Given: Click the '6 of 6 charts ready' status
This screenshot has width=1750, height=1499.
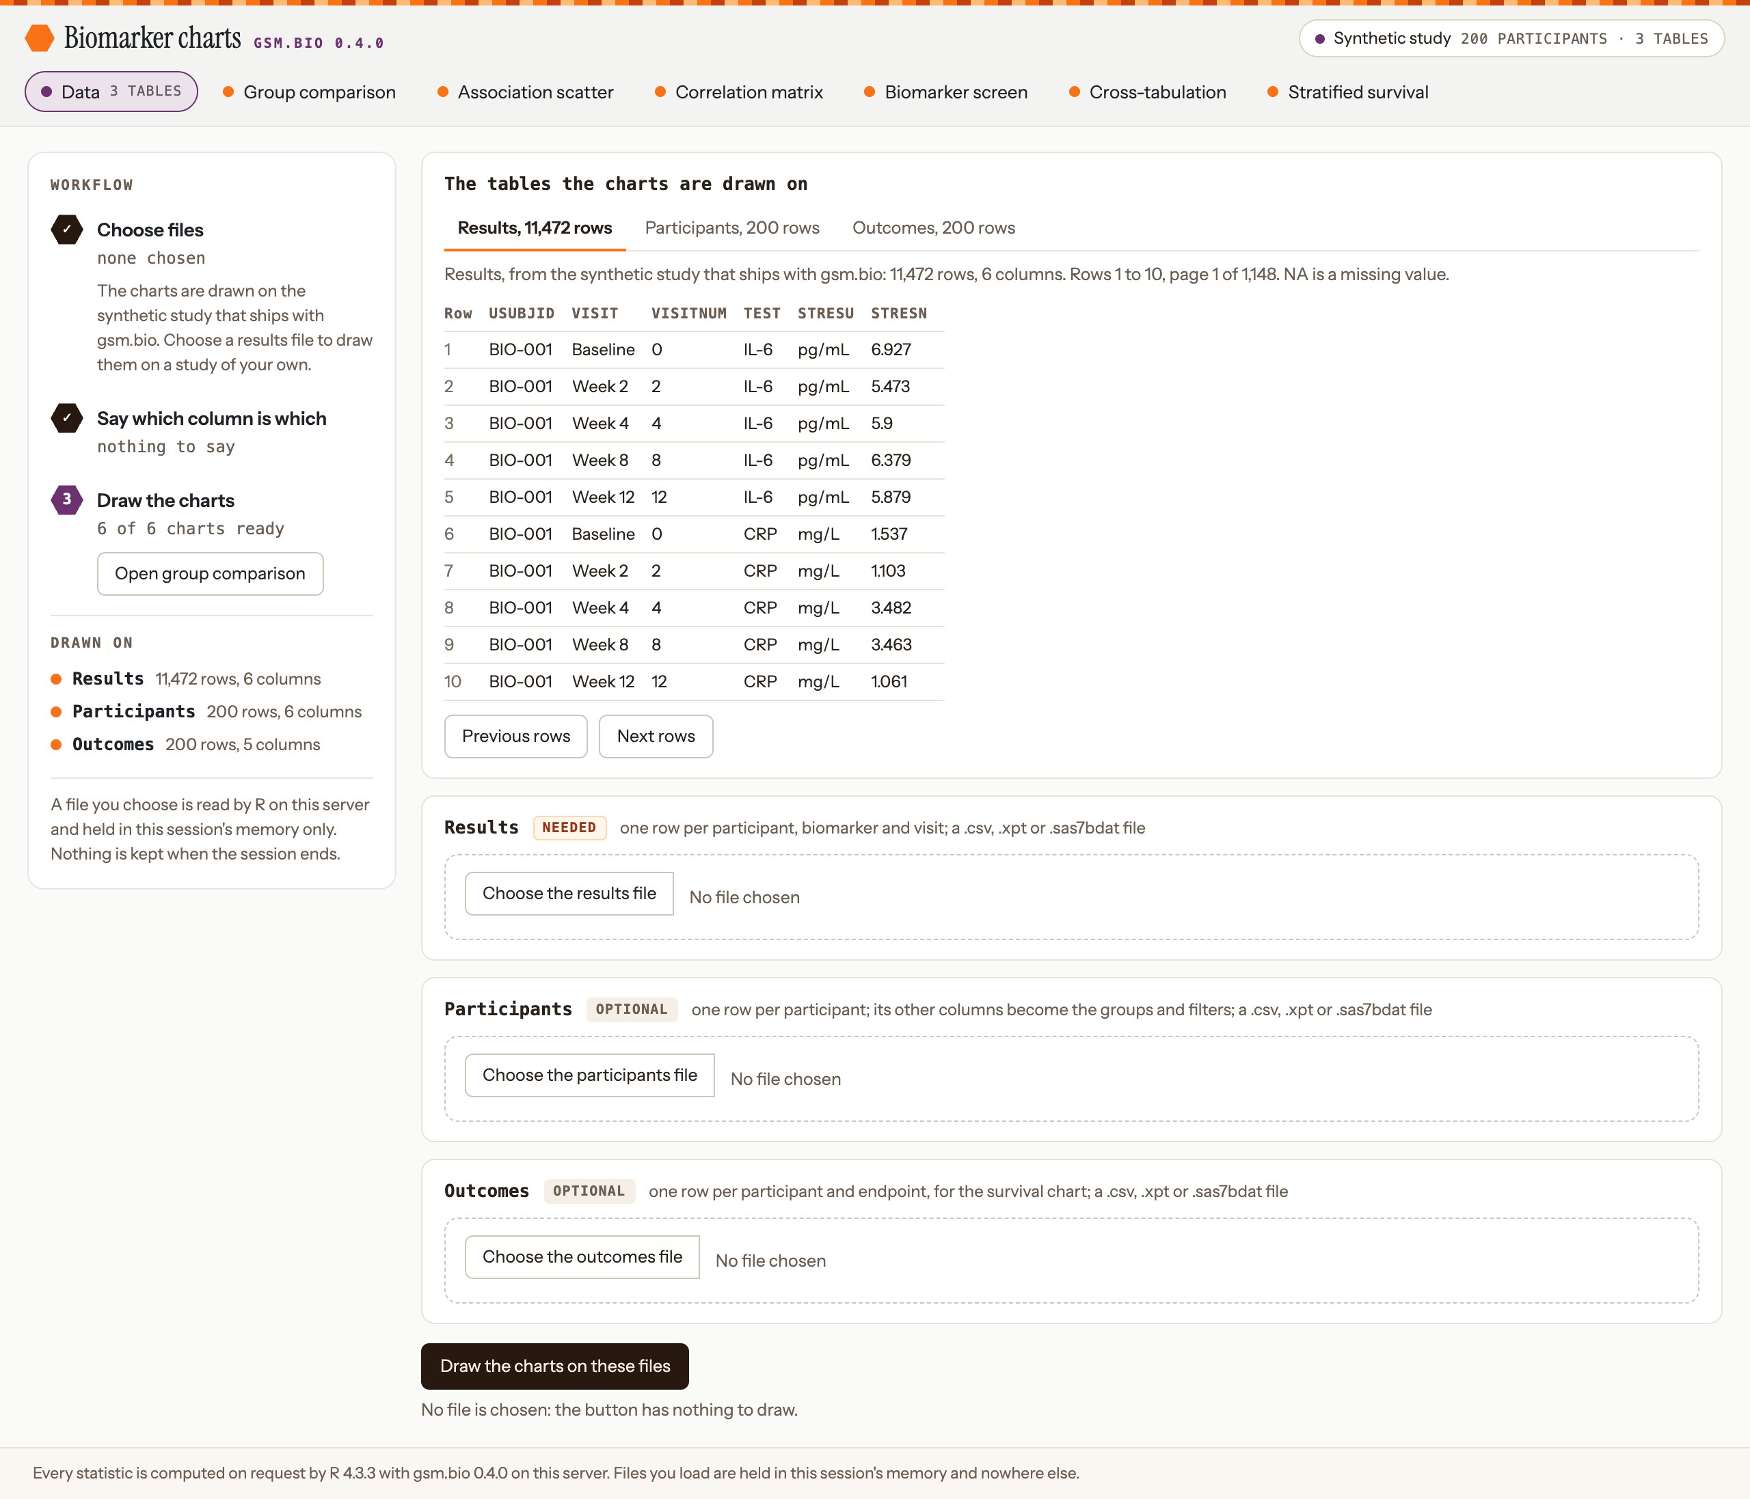Looking at the screenshot, I should [191, 528].
